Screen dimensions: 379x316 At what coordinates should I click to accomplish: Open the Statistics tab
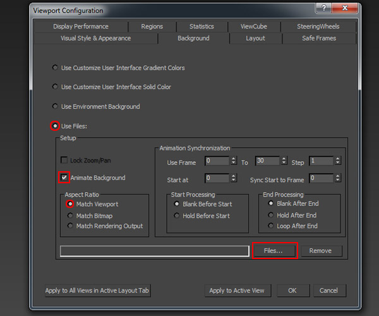(202, 27)
